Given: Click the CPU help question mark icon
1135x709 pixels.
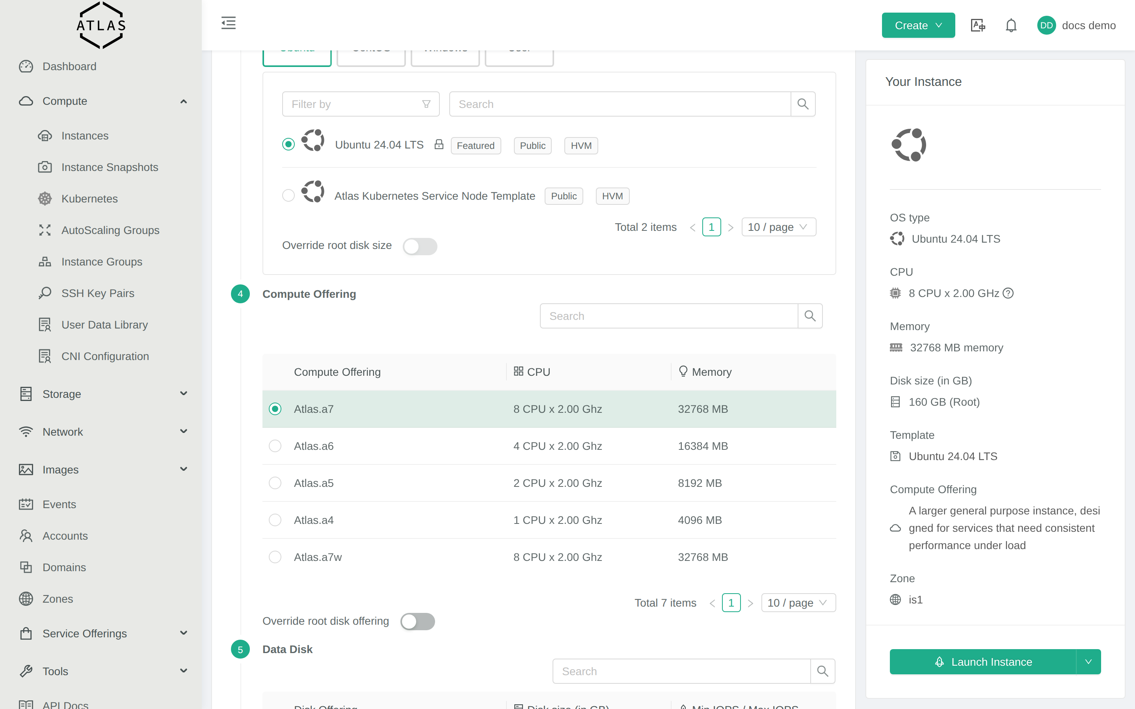Looking at the screenshot, I should click(1008, 293).
